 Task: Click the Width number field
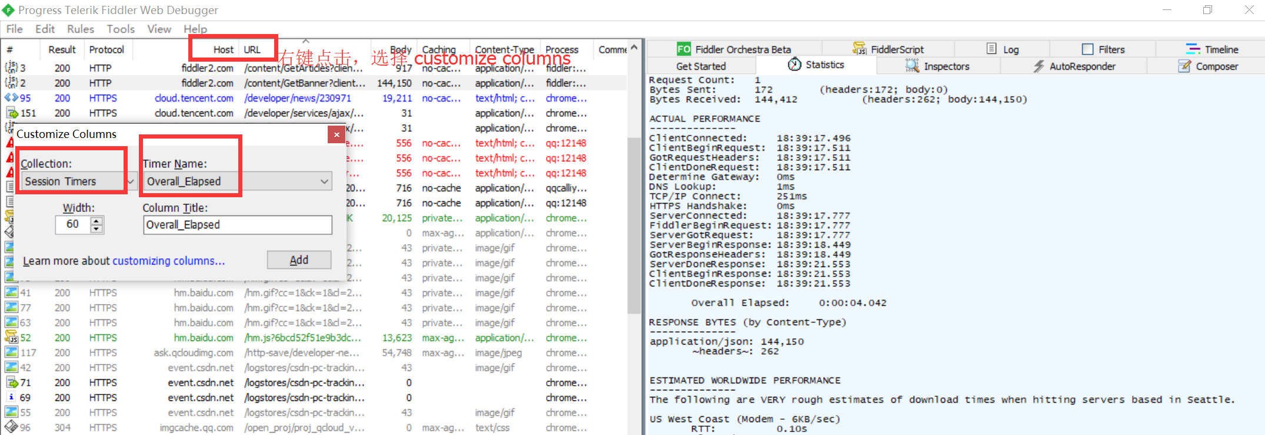tap(73, 224)
